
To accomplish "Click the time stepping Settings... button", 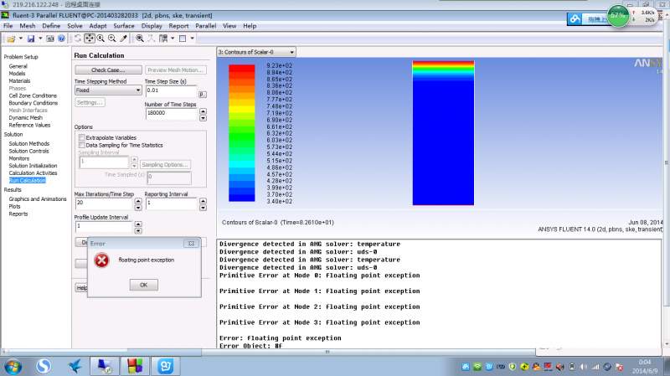I will tap(90, 102).
